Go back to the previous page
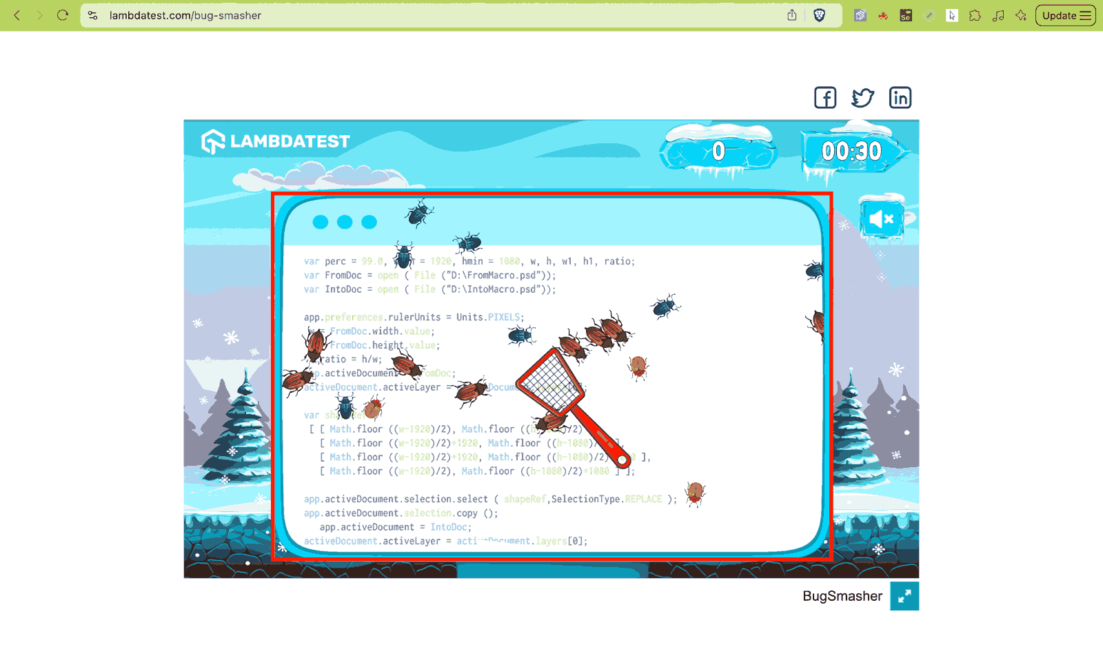The height and width of the screenshot is (658, 1103). [17, 15]
